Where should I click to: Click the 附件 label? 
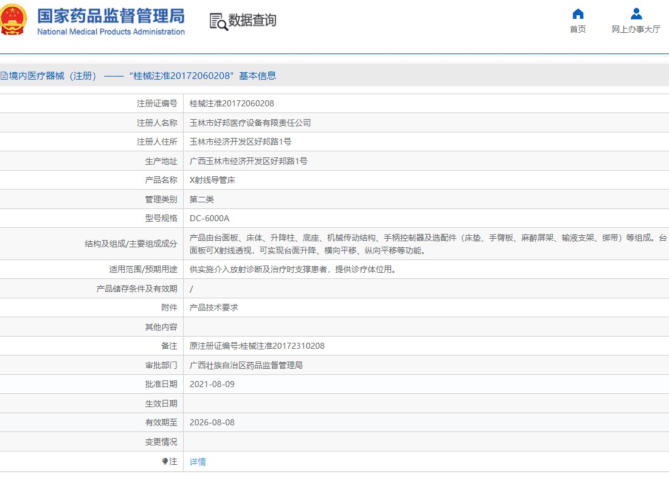point(169,307)
